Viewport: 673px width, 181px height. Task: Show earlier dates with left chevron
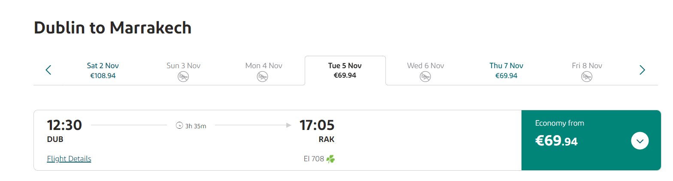(49, 70)
